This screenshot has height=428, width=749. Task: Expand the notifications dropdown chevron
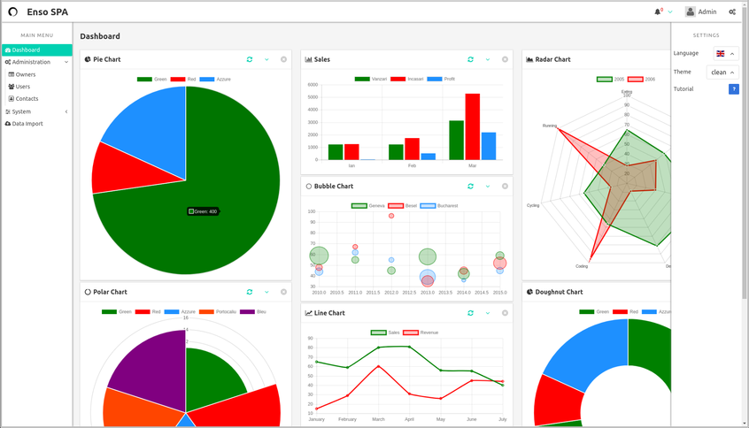[670, 11]
